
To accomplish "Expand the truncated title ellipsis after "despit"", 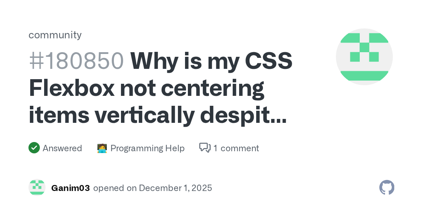I will pos(278,115).
